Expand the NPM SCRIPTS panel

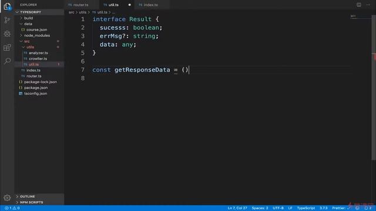(x=39, y=202)
